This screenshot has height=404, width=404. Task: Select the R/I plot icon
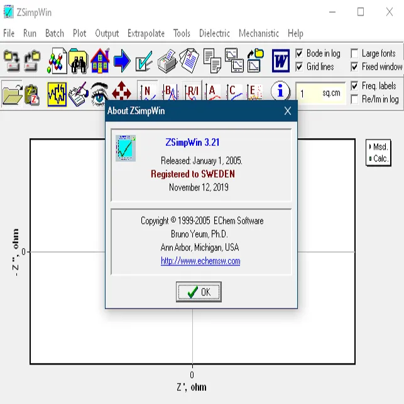point(192,91)
